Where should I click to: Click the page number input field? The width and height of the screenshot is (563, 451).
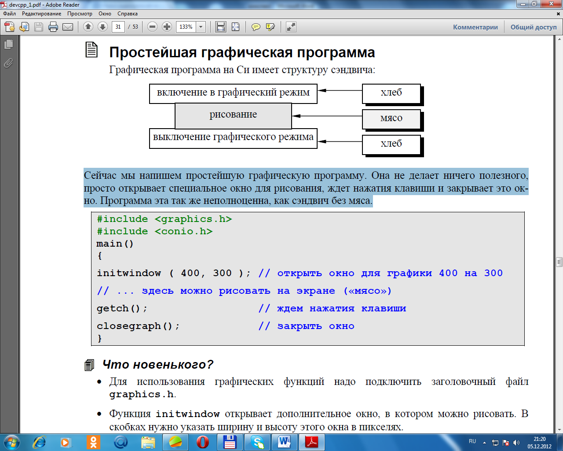point(118,27)
